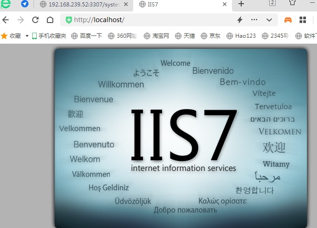Open the three-dots address bar menu
The image size is (317, 228).
pyautogui.click(x=254, y=20)
